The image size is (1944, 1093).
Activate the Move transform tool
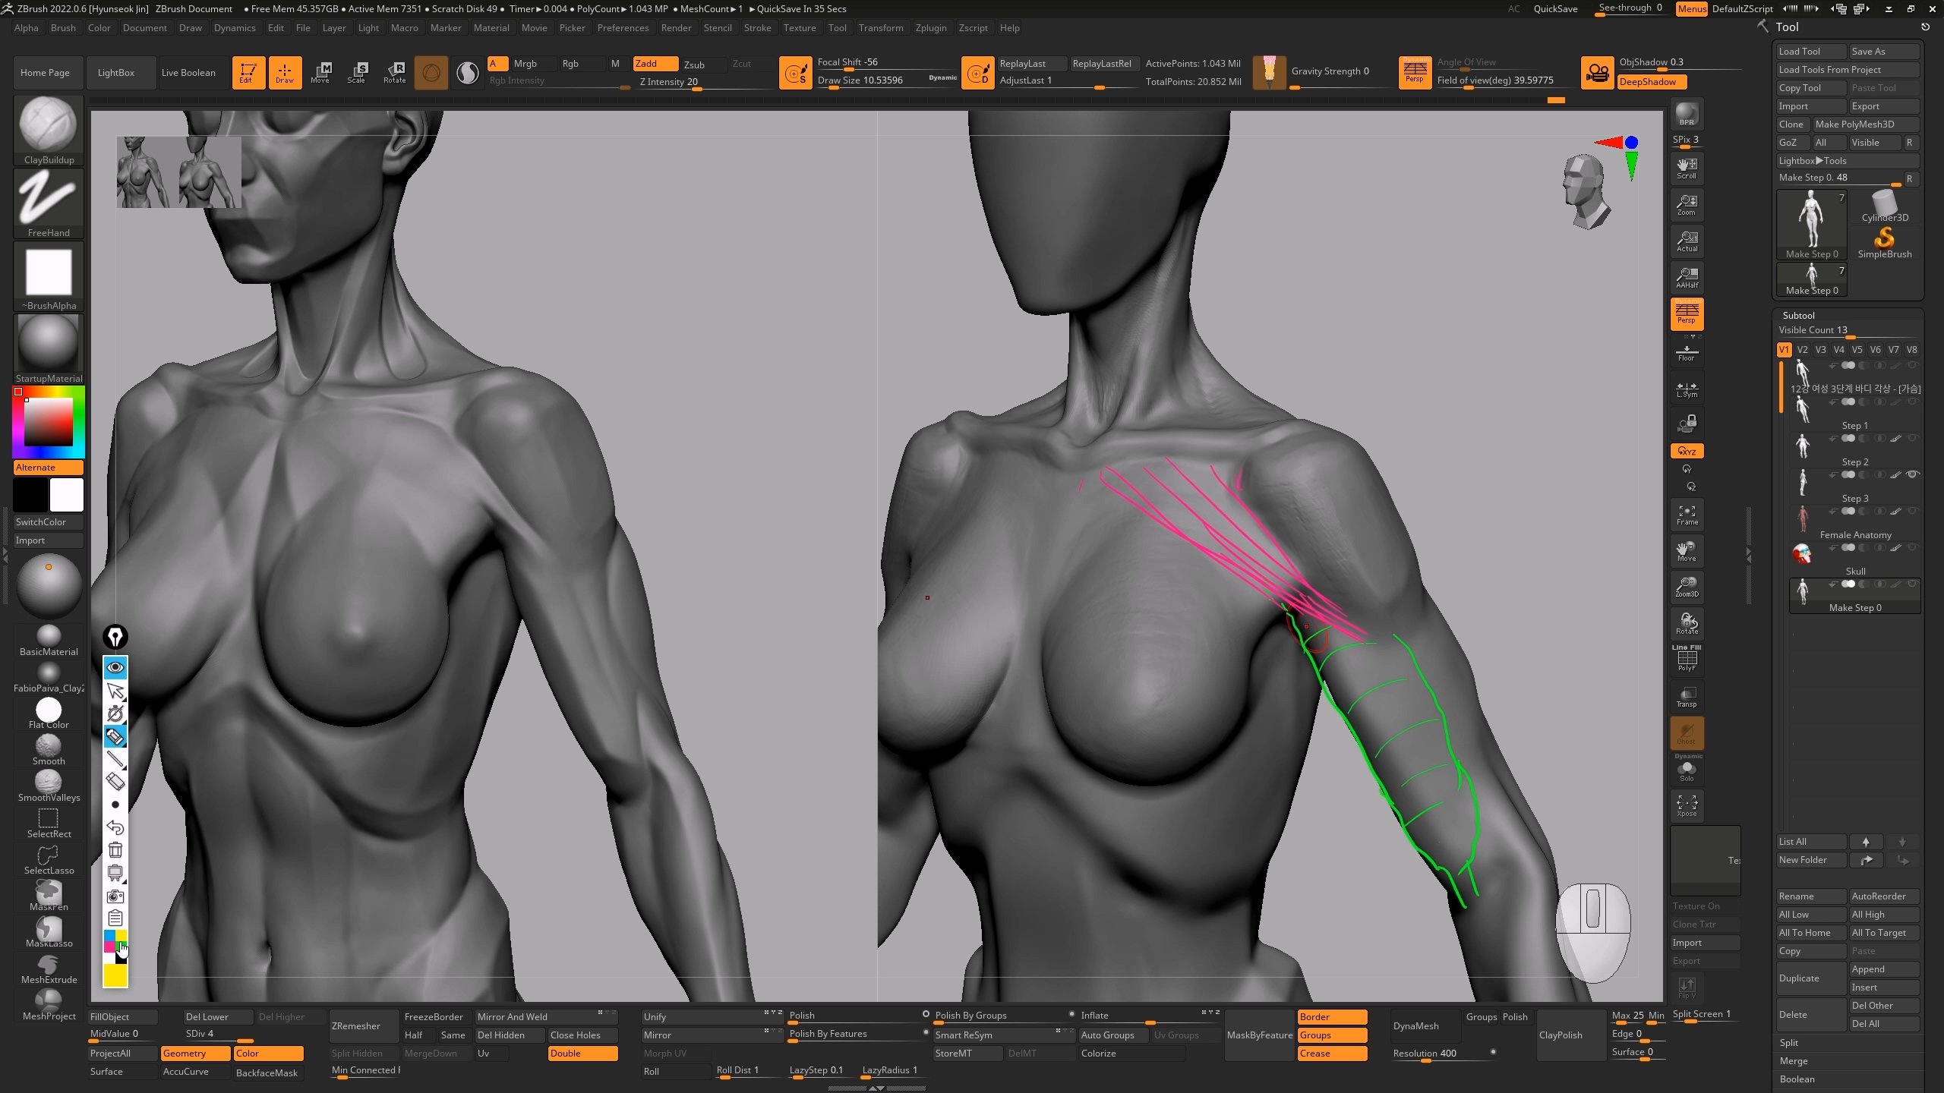tap(321, 72)
